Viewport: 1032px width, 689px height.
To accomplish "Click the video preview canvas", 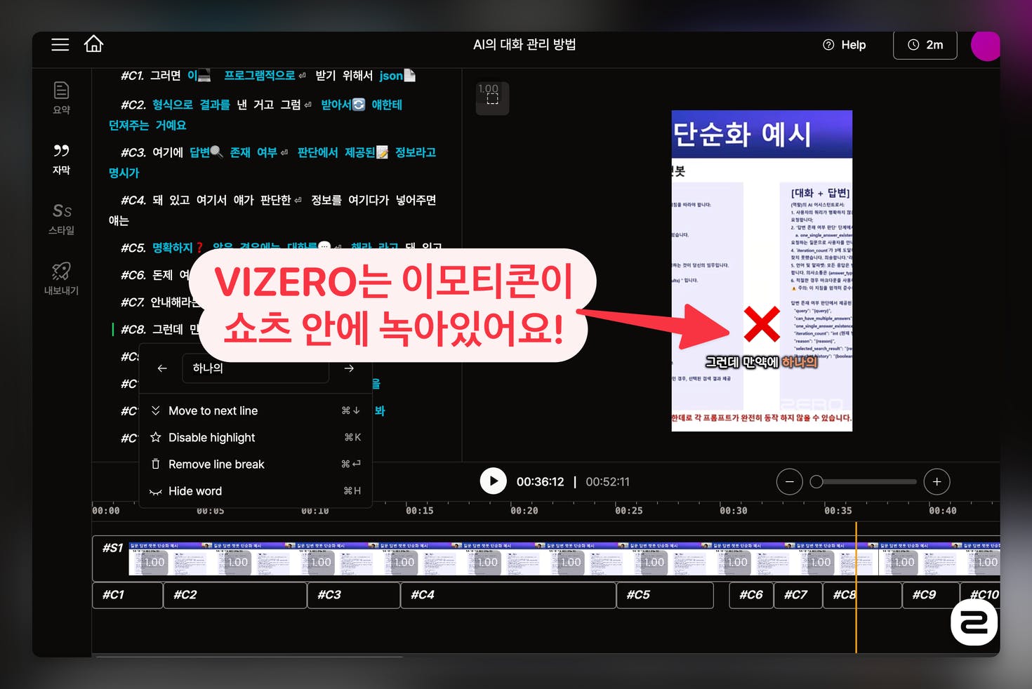I will pos(762,271).
